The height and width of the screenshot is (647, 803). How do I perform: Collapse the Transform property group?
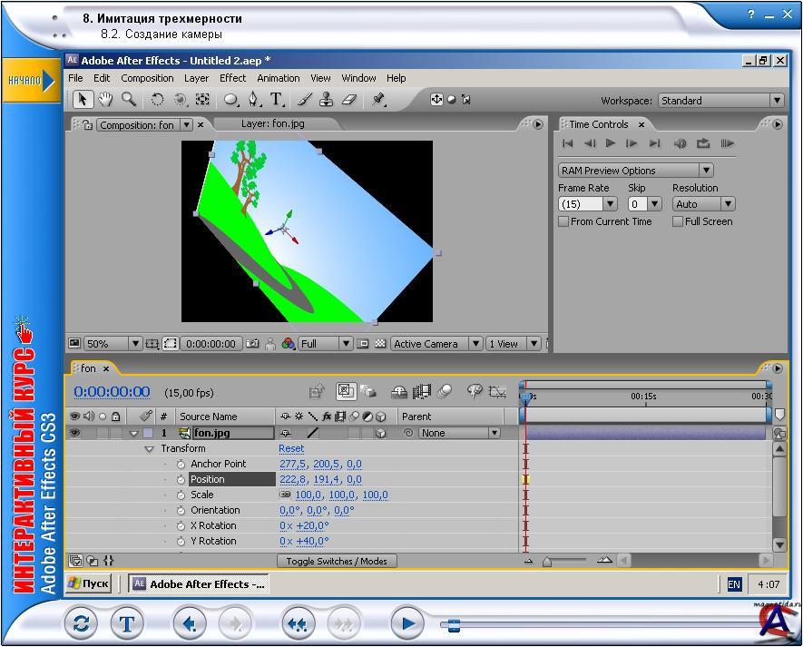(x=149, y=449)
